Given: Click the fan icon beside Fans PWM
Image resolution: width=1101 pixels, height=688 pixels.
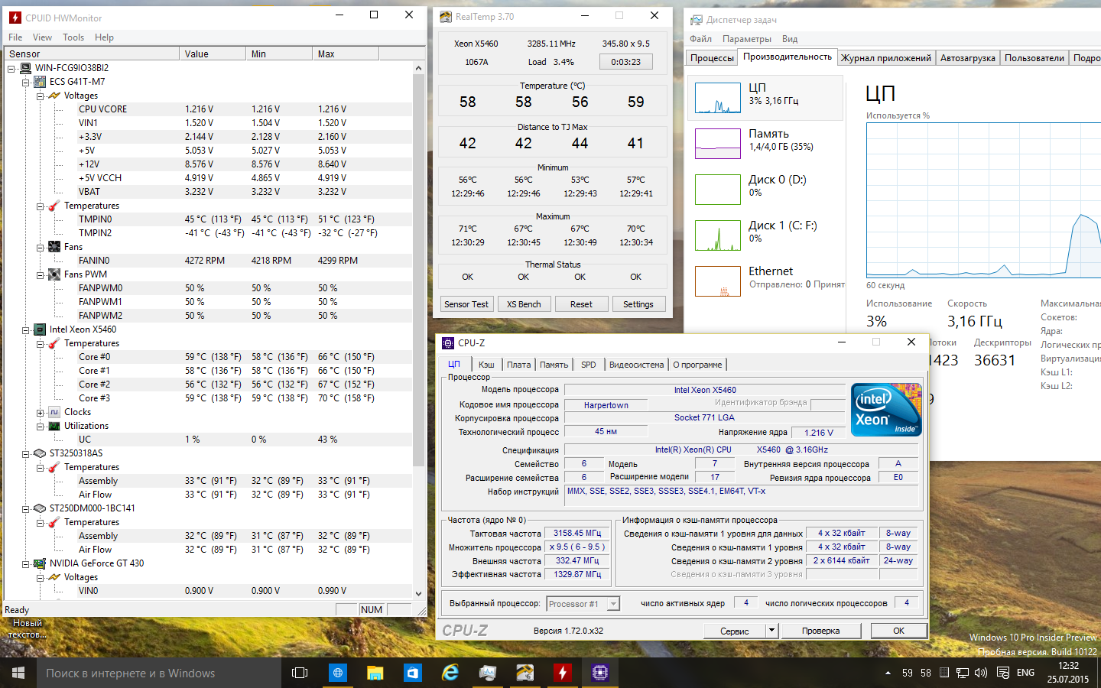Looking at the screenshot, I should point(54,274).
